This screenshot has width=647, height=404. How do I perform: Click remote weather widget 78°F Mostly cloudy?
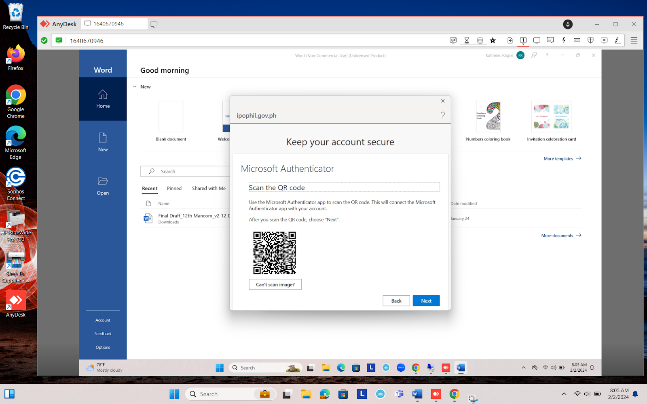(x=104, y=368)
